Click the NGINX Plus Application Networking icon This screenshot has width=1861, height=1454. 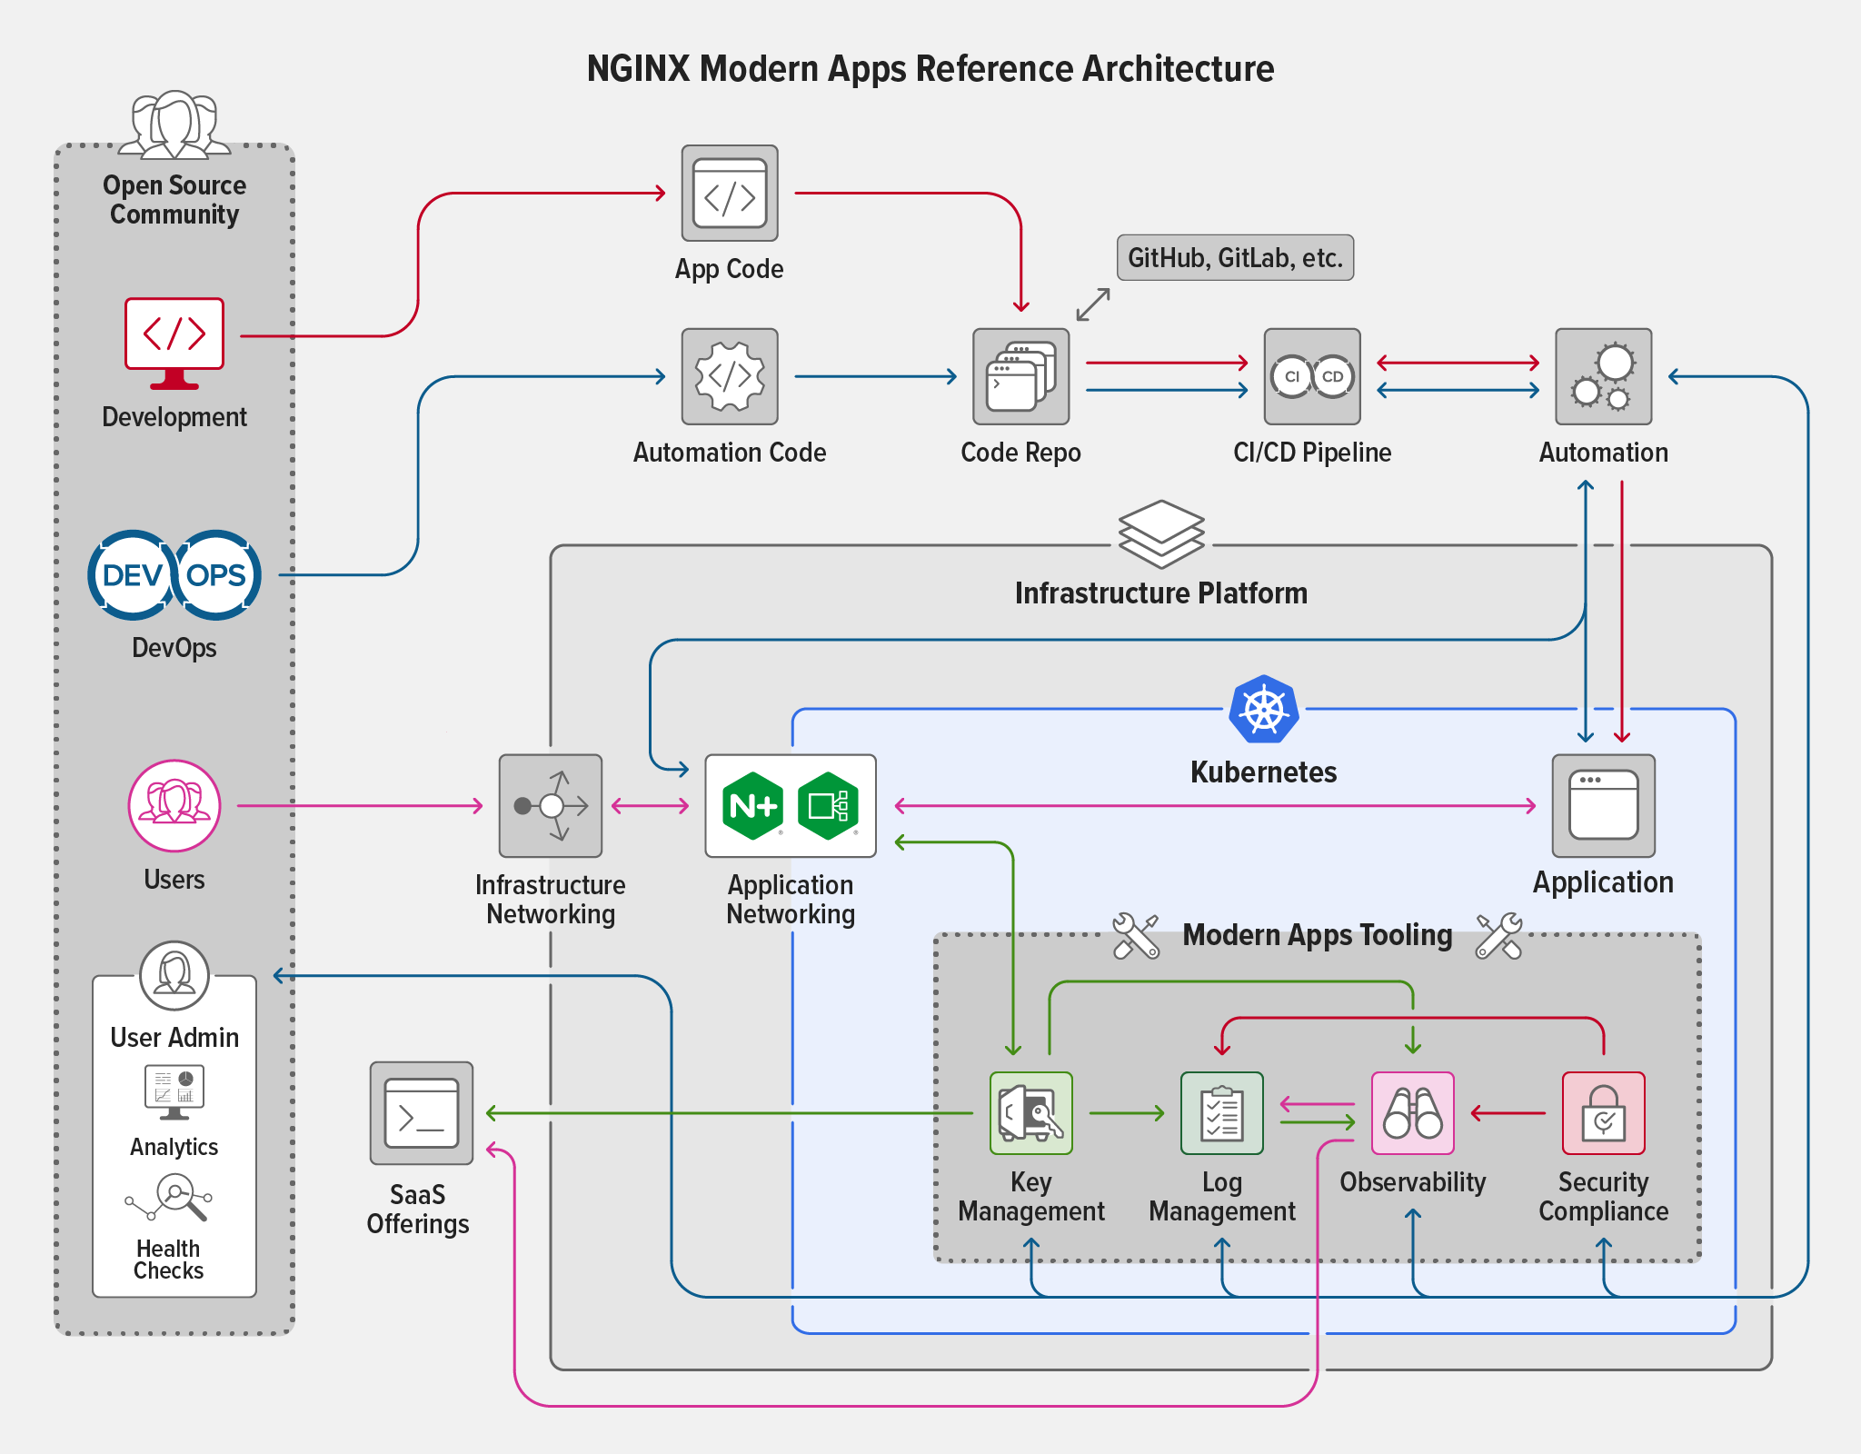coord(789,807)
